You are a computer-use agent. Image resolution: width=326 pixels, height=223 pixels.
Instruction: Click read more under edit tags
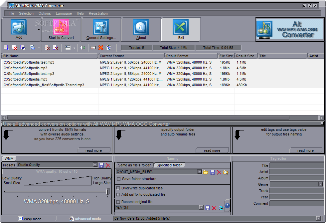[305, 150]
